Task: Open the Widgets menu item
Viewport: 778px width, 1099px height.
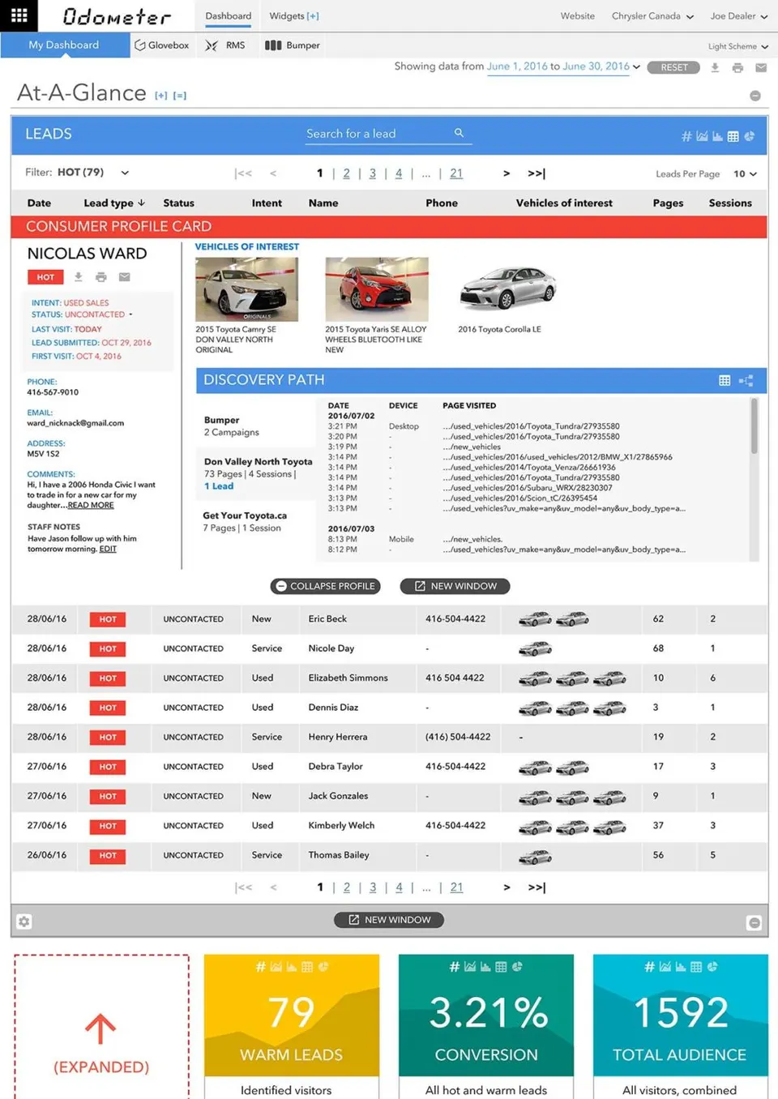Action: (x=294, y=15)
